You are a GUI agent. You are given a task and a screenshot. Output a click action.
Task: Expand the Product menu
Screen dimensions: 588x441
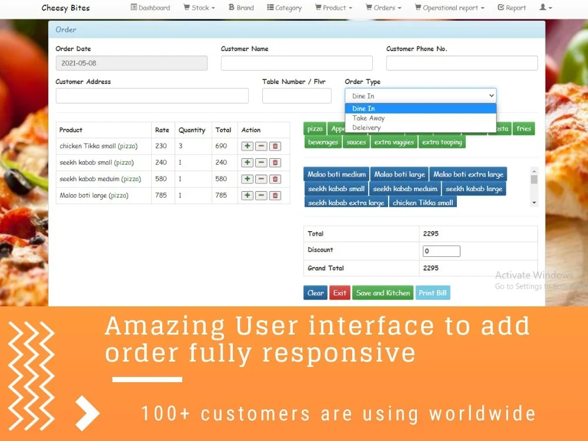pos(333,8)
